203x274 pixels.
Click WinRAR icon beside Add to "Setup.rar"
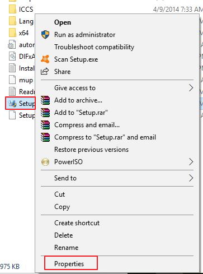tap(45, 113)
